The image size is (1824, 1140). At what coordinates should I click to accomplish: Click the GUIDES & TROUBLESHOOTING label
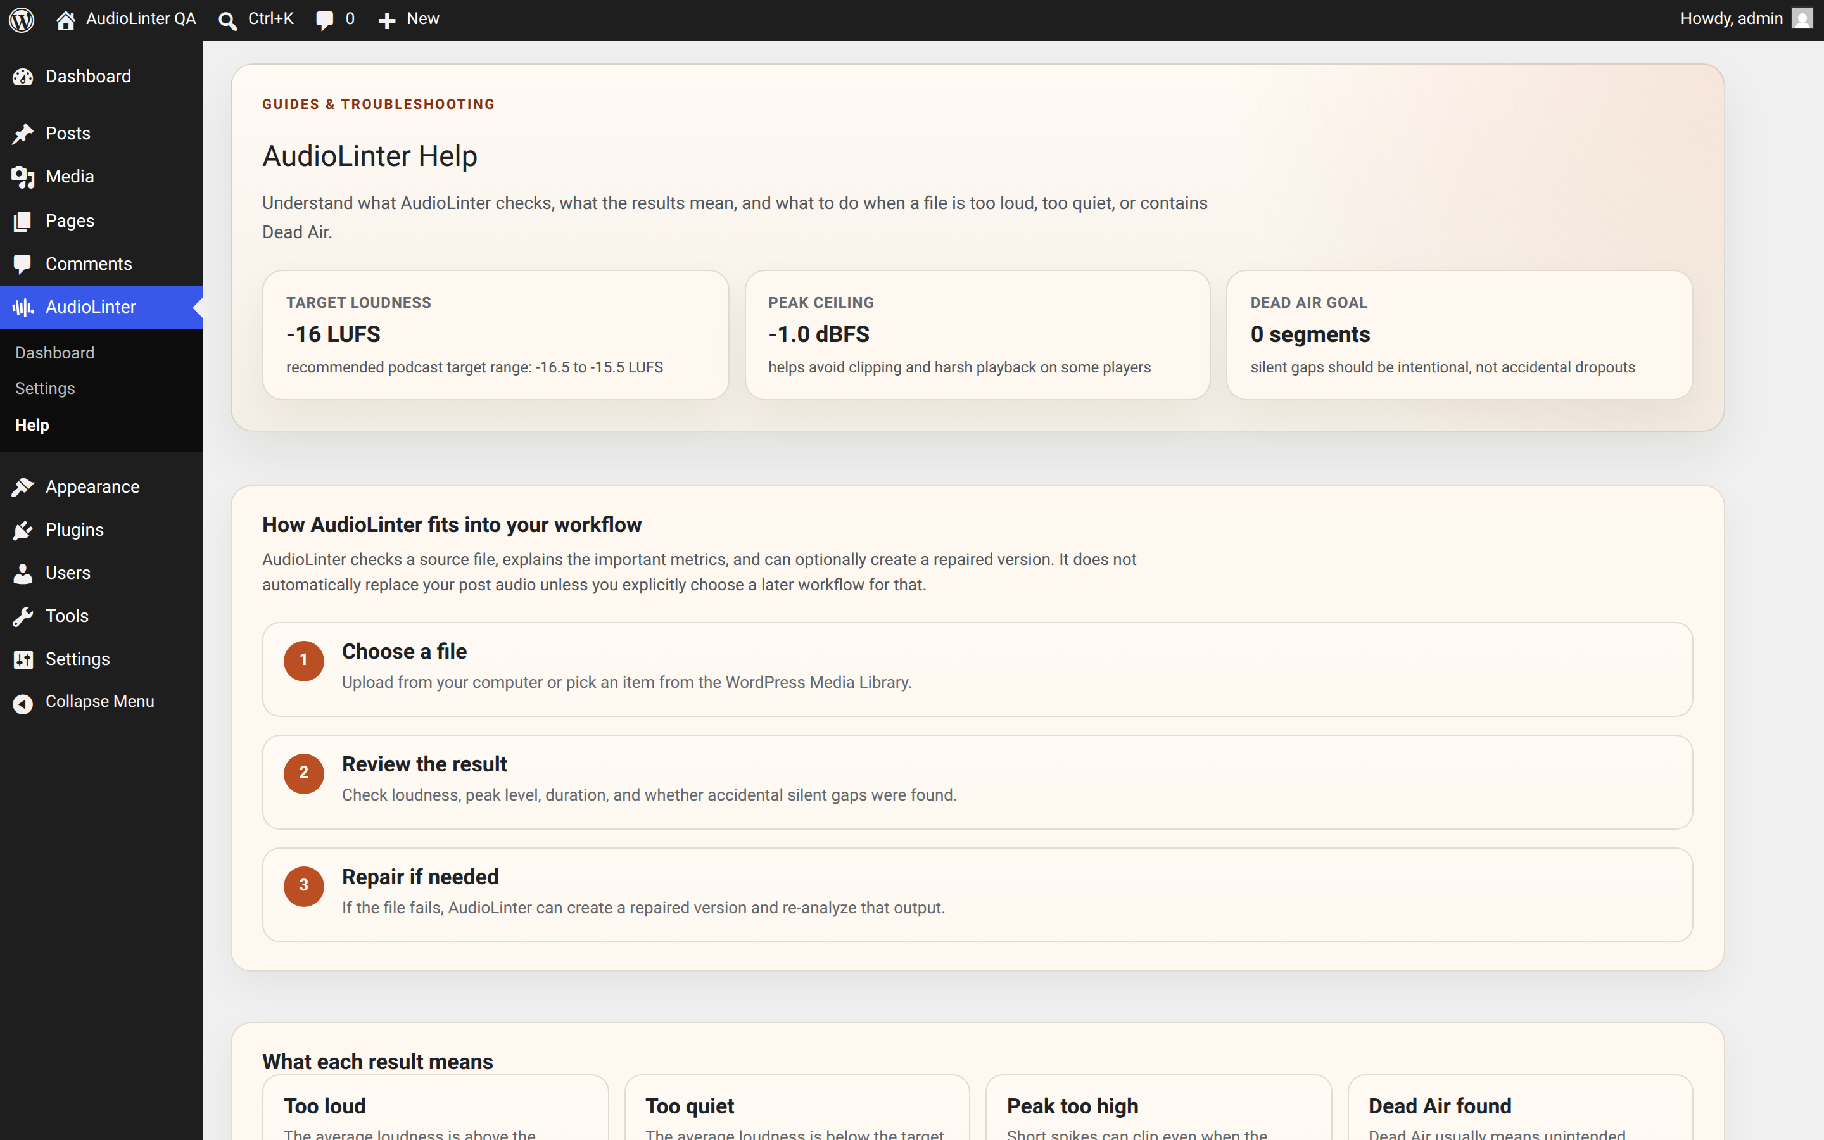click(x=378, y=104)
